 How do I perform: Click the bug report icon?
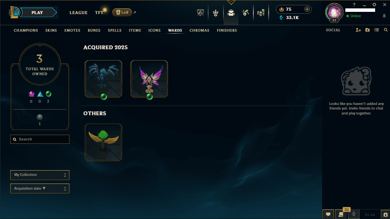385,214
